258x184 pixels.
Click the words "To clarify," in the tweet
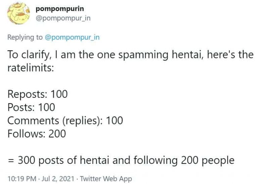click(29, 55)
